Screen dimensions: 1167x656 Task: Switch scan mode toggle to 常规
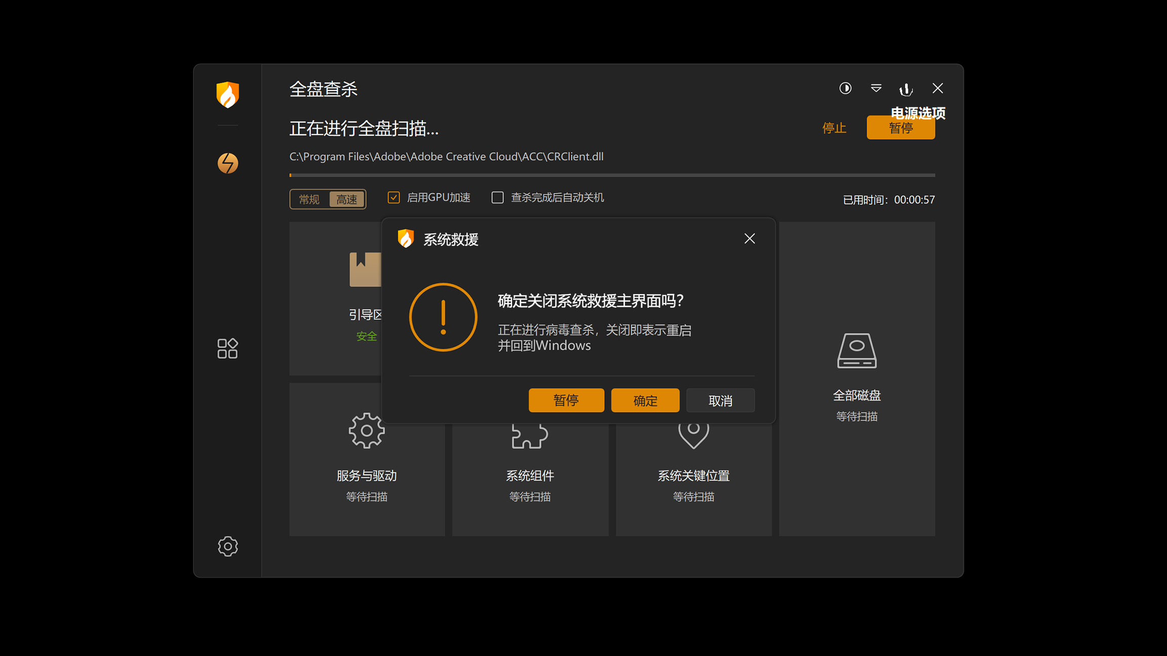[x=309, y=199]
